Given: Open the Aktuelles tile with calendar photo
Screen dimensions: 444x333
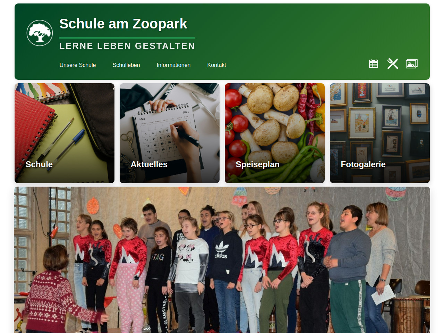Looking at the screenshot, I should pos(170,133).
